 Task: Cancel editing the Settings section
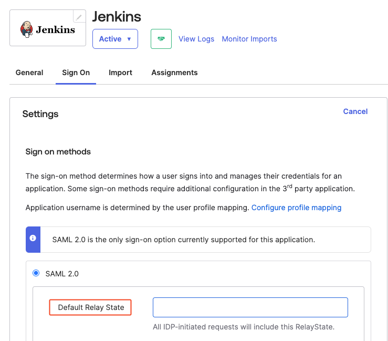(355, 111)
